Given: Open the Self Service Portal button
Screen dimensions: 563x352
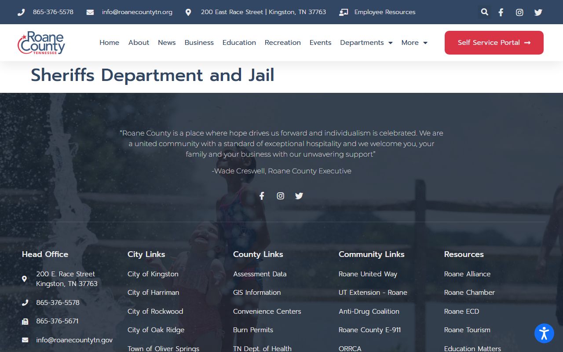Looking at the screenshot, I should [x=494, y=43].
